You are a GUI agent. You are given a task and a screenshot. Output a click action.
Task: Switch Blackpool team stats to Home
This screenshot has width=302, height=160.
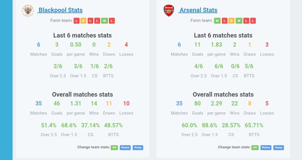coord(125,148)
